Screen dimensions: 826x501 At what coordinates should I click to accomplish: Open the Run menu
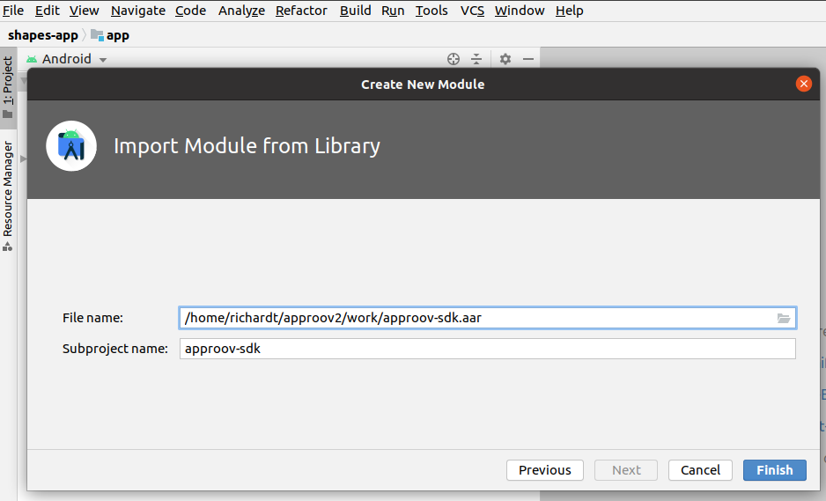pos(393,11)
